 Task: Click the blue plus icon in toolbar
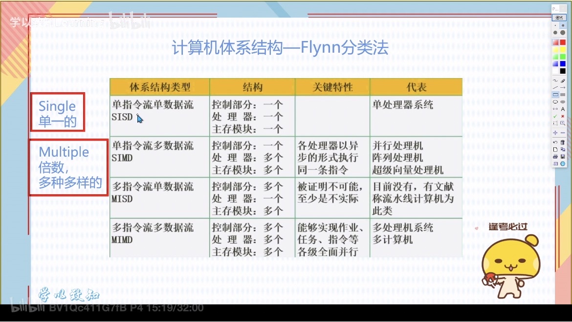point(555,133)
